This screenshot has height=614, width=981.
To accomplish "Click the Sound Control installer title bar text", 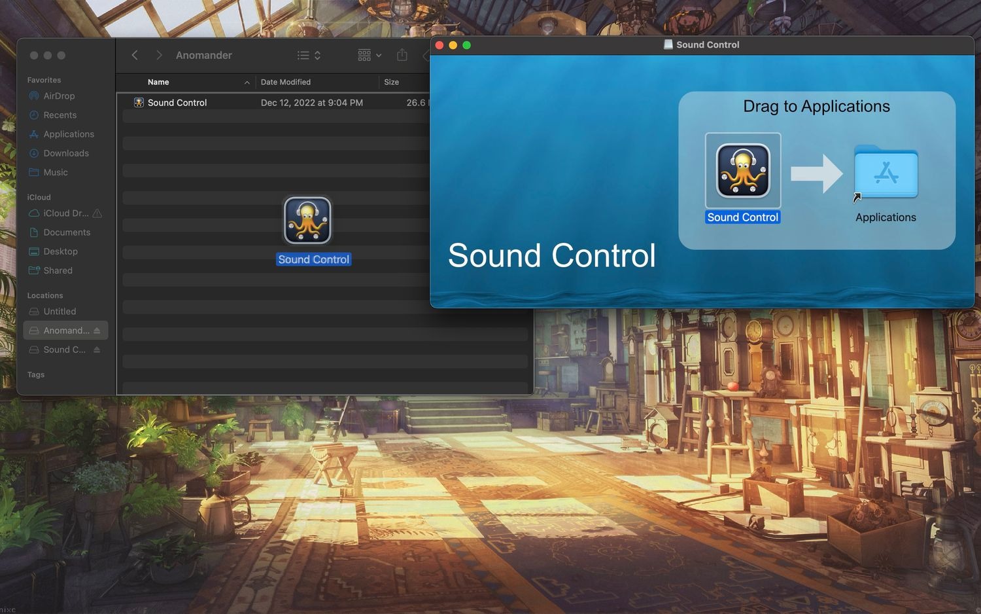I will click(708, 45).
